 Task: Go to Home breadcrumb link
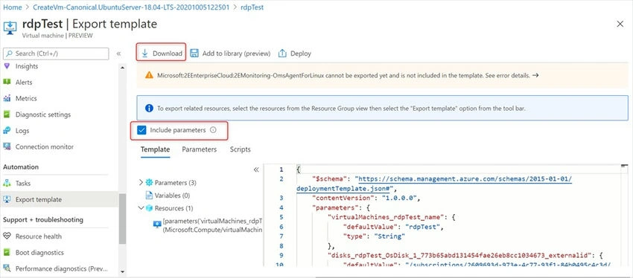13,7
